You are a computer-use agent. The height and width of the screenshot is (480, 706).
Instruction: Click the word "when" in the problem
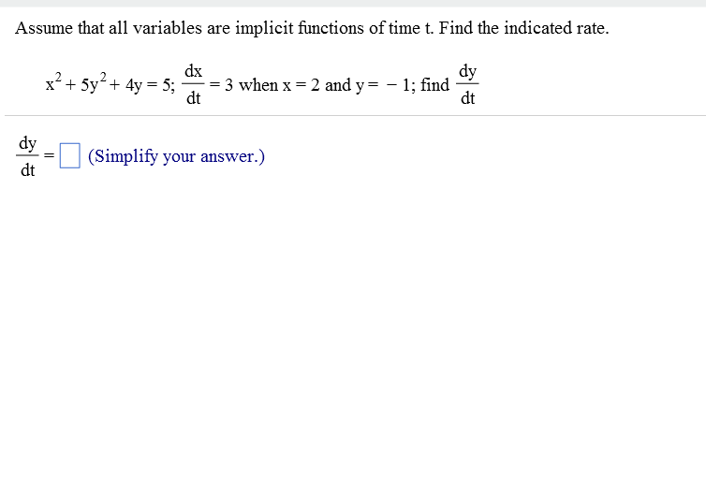(258, 84)
